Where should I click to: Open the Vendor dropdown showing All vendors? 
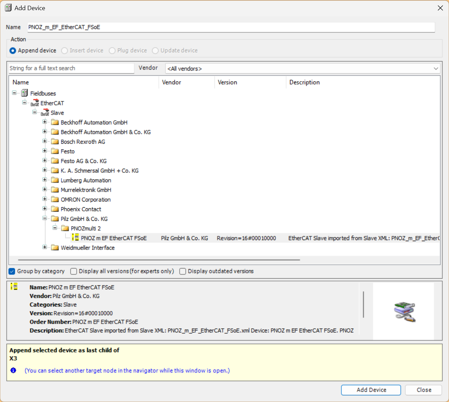click(x=303, y=69)
